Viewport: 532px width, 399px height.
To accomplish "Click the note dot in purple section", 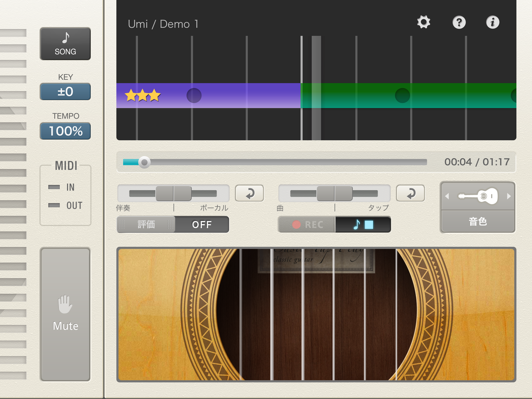I will pos(194,95).
